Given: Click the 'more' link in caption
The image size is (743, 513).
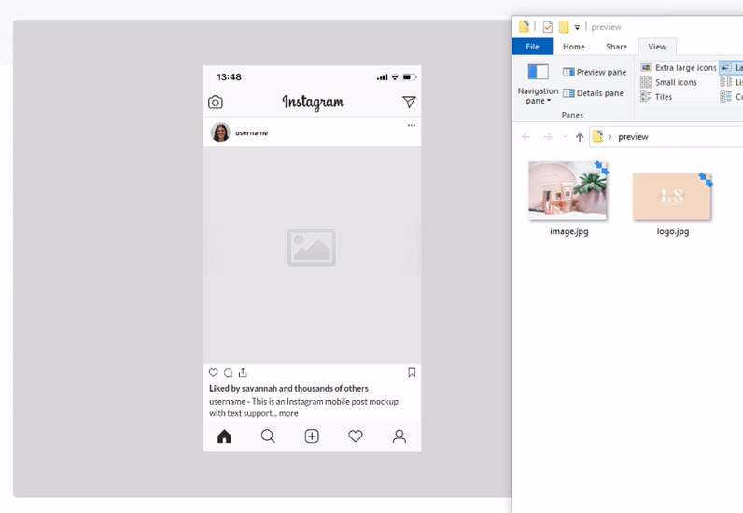Looking at the screenshot, I should pyautogui.click(x=288, y=413).
